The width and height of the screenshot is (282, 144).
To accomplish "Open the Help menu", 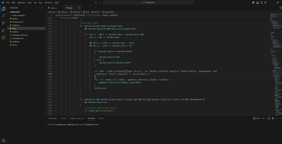I will pyautogui.click(x=56, y=3).
